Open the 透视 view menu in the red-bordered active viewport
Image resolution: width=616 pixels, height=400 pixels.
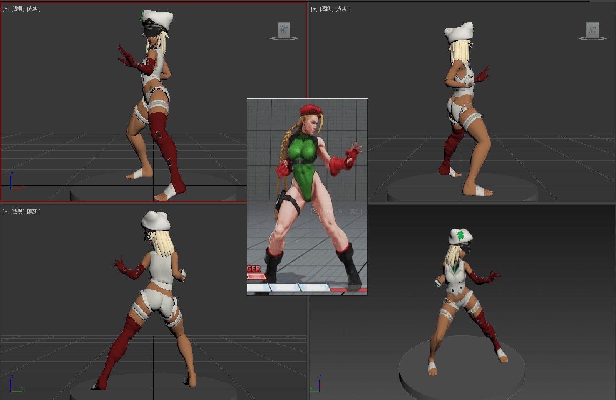tap(18, 9)
